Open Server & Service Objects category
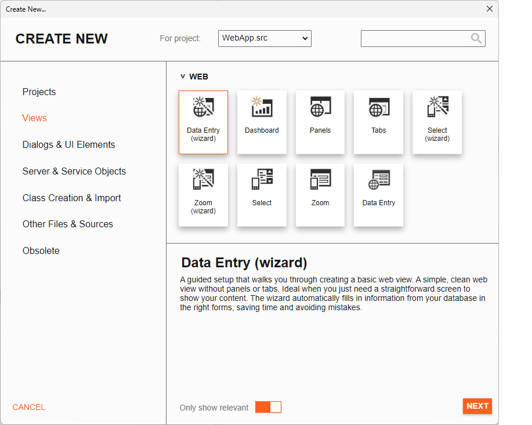 [x=74, y=171]
